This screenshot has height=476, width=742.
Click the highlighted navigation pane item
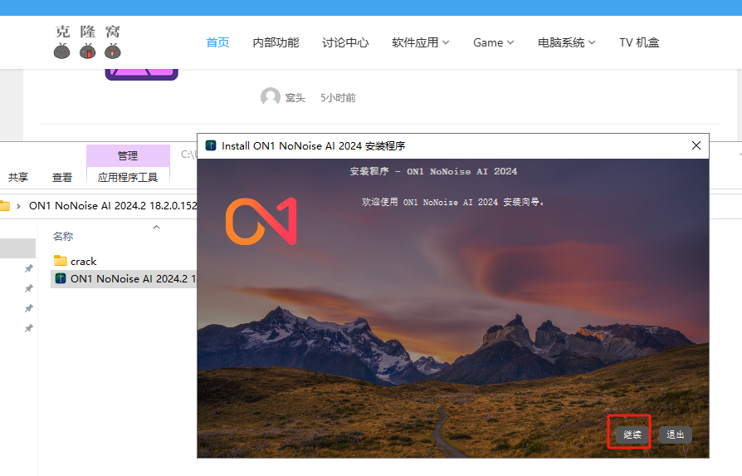coord(17,248)
